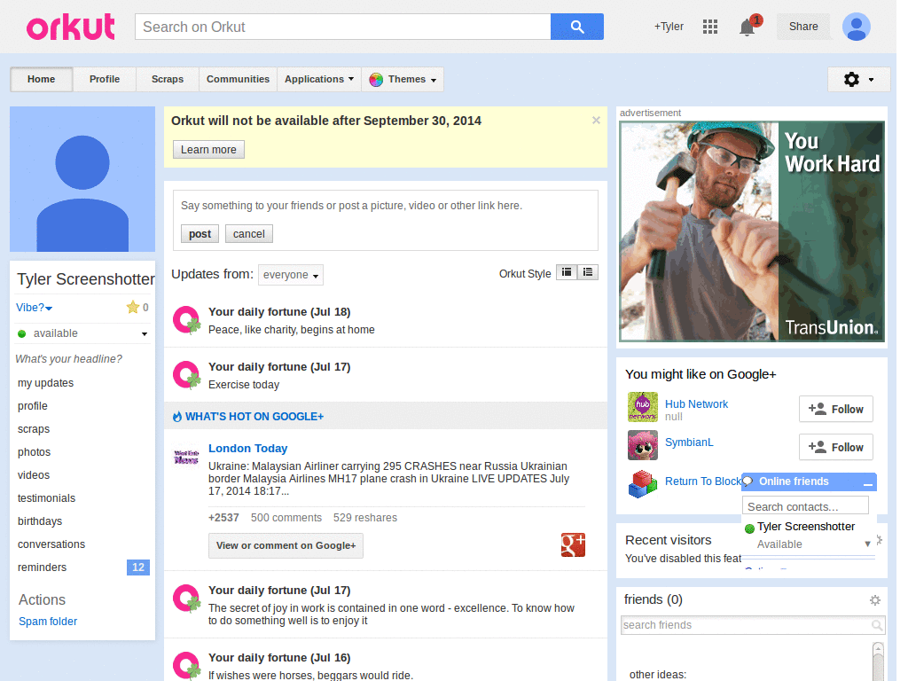Image resolution: width=908 pixels, height=681 pixels.
Task: Open birthdays in the sidebar
Action: [x=40, y=521]
